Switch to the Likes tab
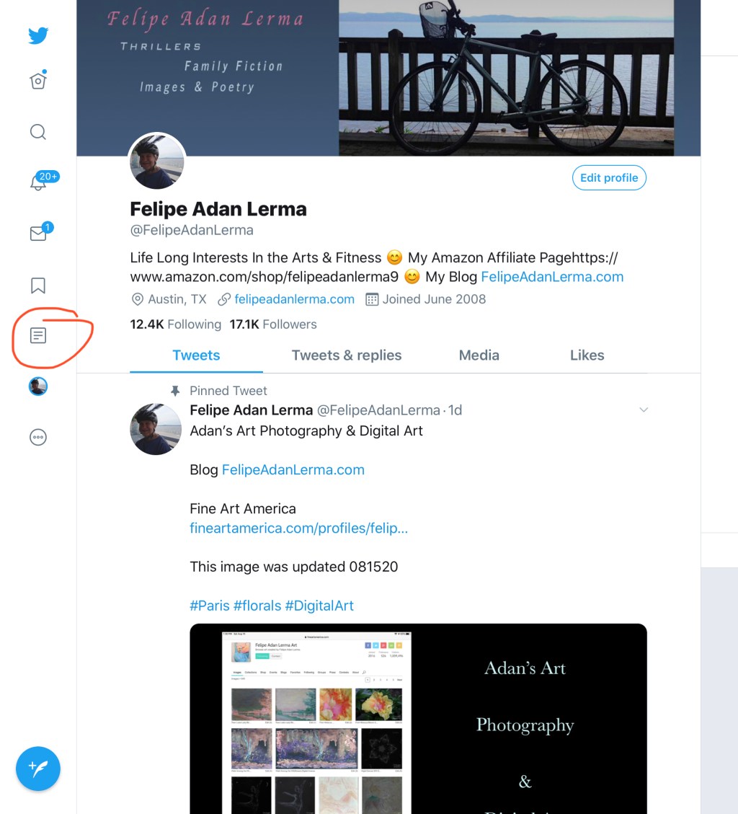This screenshot has width=738, height=814. [x=587, y=355]
